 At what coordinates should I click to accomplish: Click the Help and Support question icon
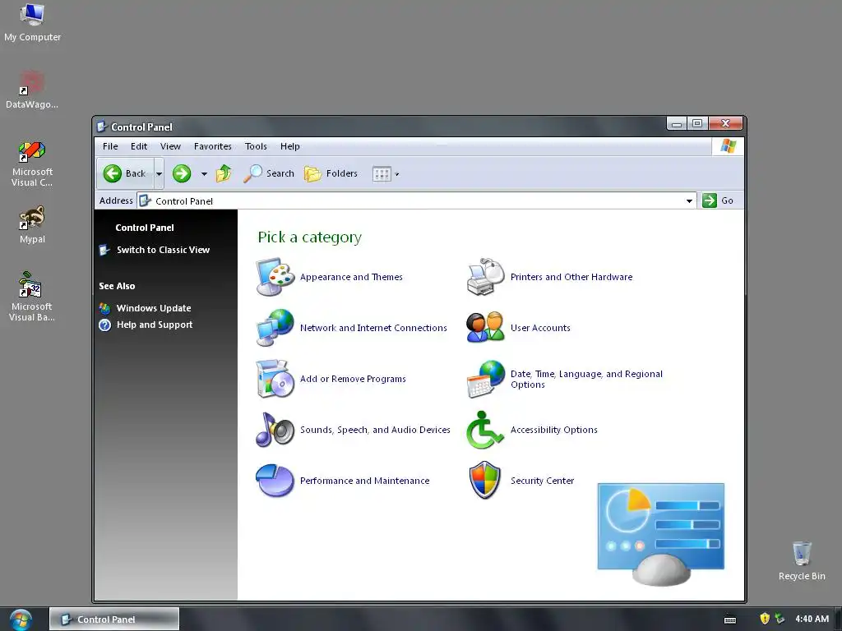[x=104, y=325]
